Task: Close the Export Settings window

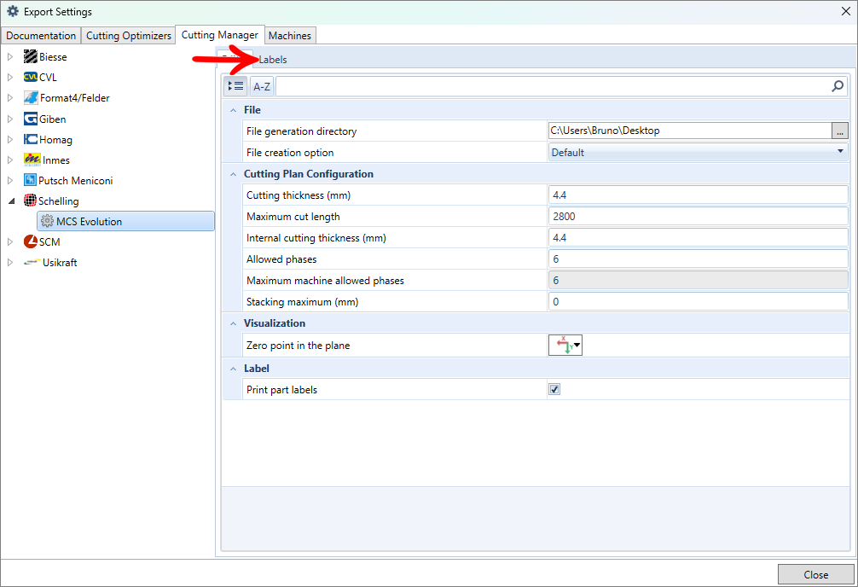Action: click(845, 11)
